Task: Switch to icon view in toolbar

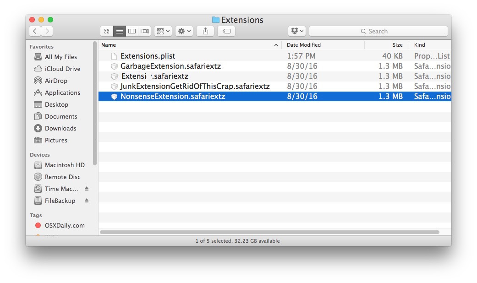Action: click(107, 31)
